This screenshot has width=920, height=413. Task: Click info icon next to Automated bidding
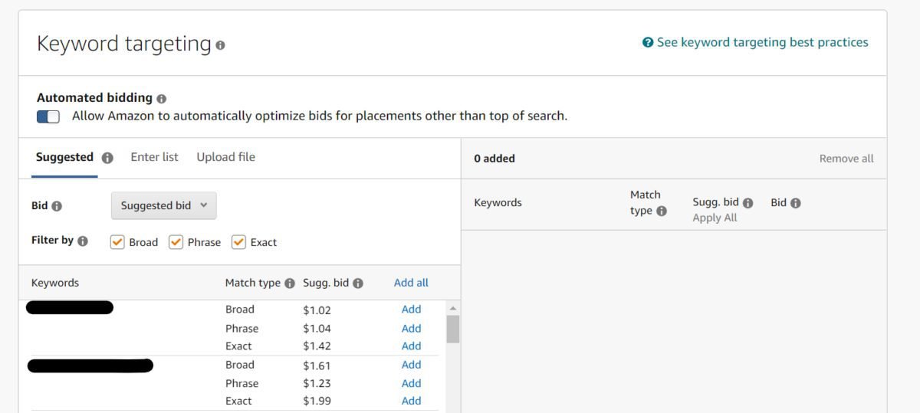pos(161,99)
